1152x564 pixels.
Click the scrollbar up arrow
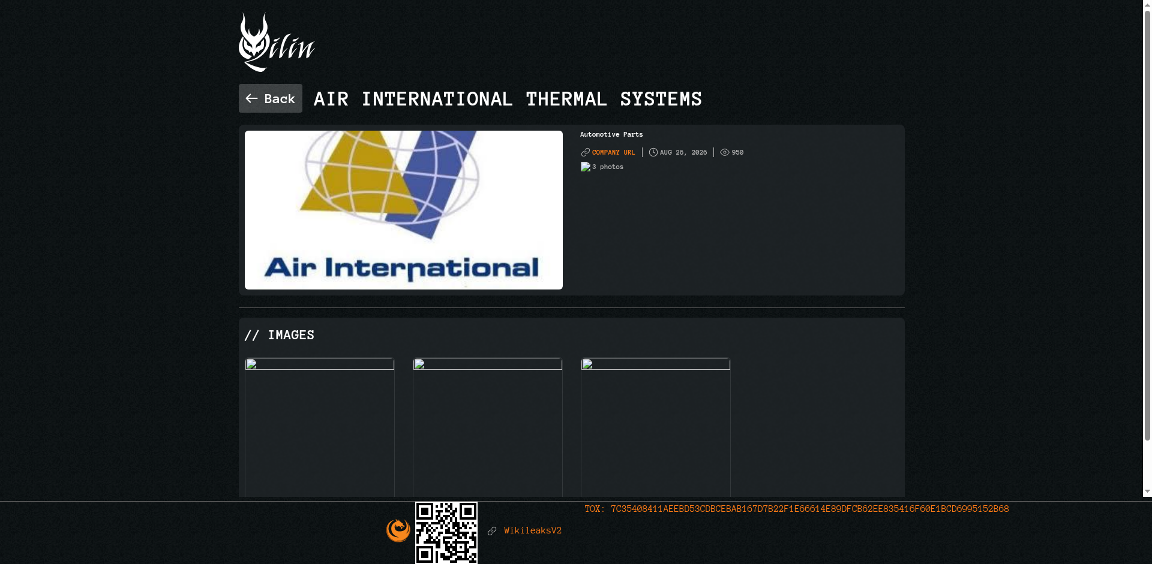[x=1147, y=5]
